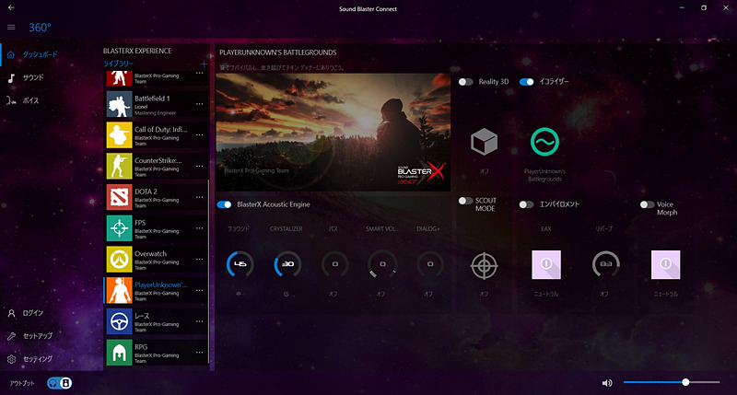Click the home icon in sidebar
The height and width of the screenshot is (395, 737).
click(x=11, y=54)
